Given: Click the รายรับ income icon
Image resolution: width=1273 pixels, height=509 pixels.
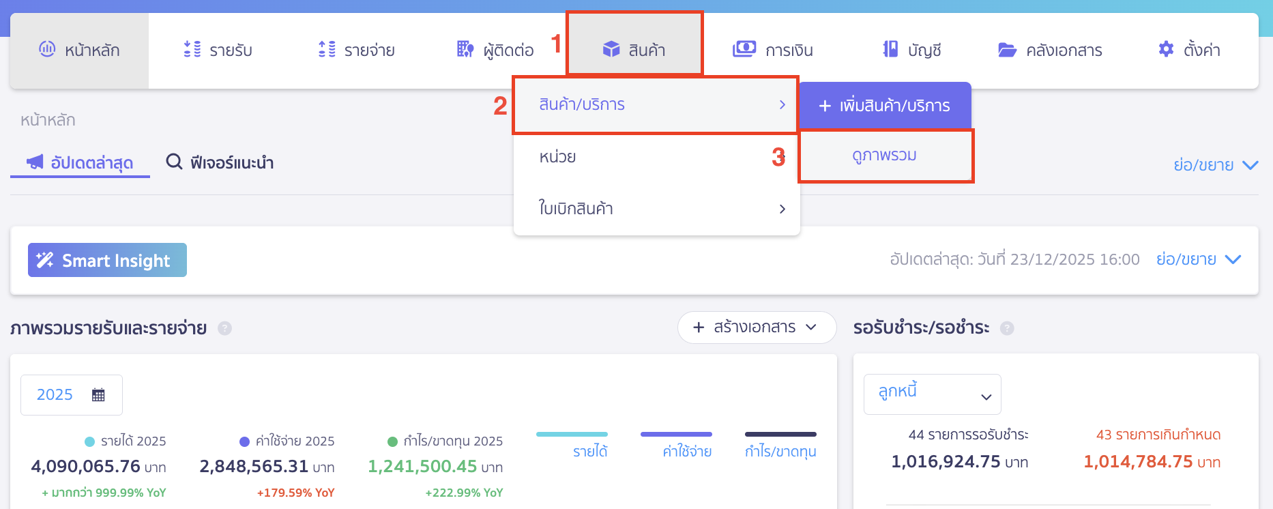Looking at the screenshot, I should point(192,48).
